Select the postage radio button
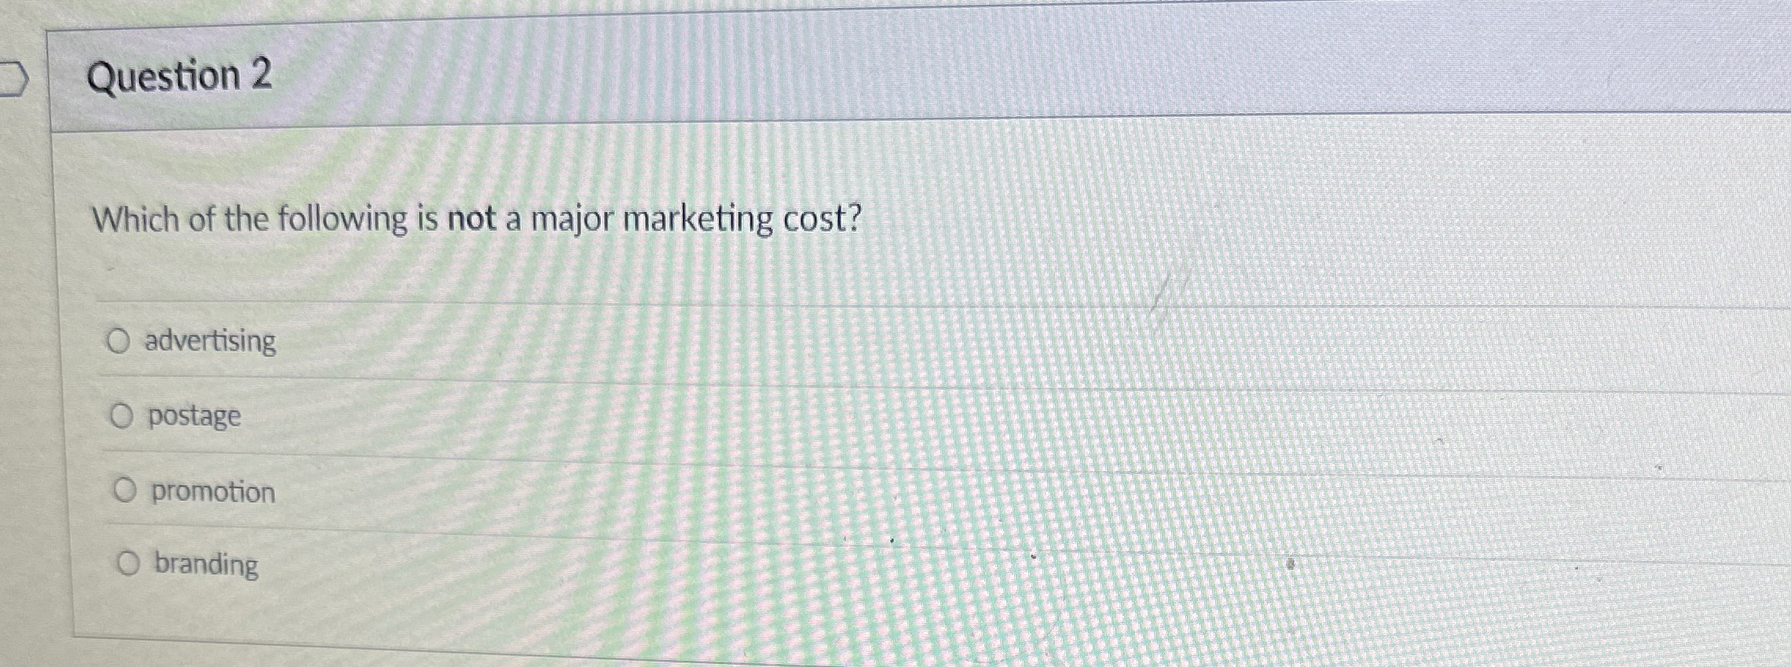The height and width of the screenshot is (667, 1791). 122,417
